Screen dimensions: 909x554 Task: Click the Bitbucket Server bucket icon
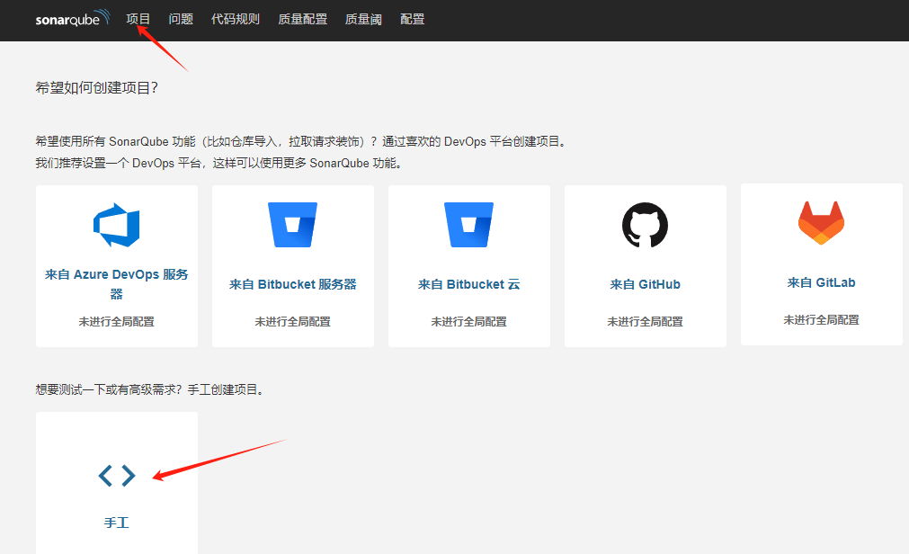click(293, 225)
